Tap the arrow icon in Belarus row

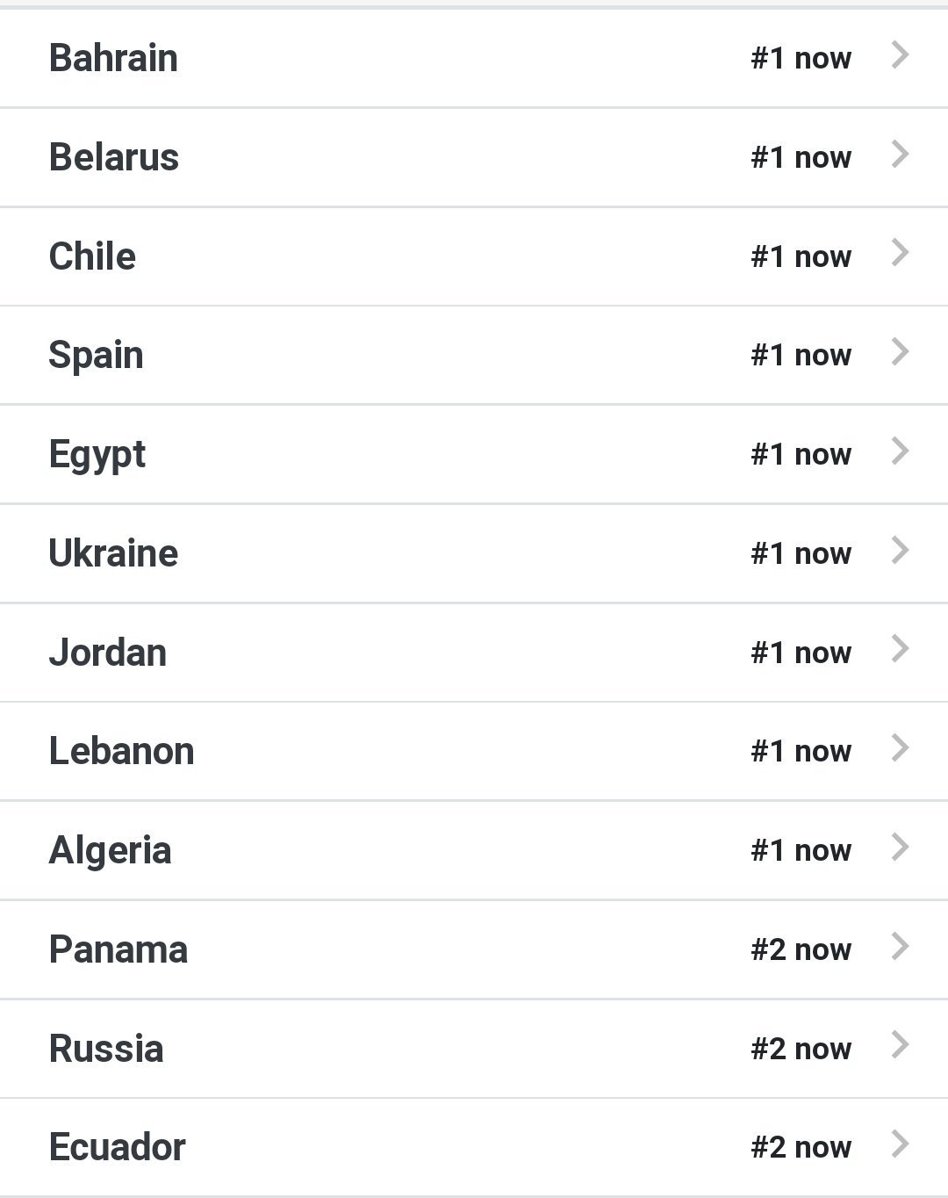click(x=900, y=155)
